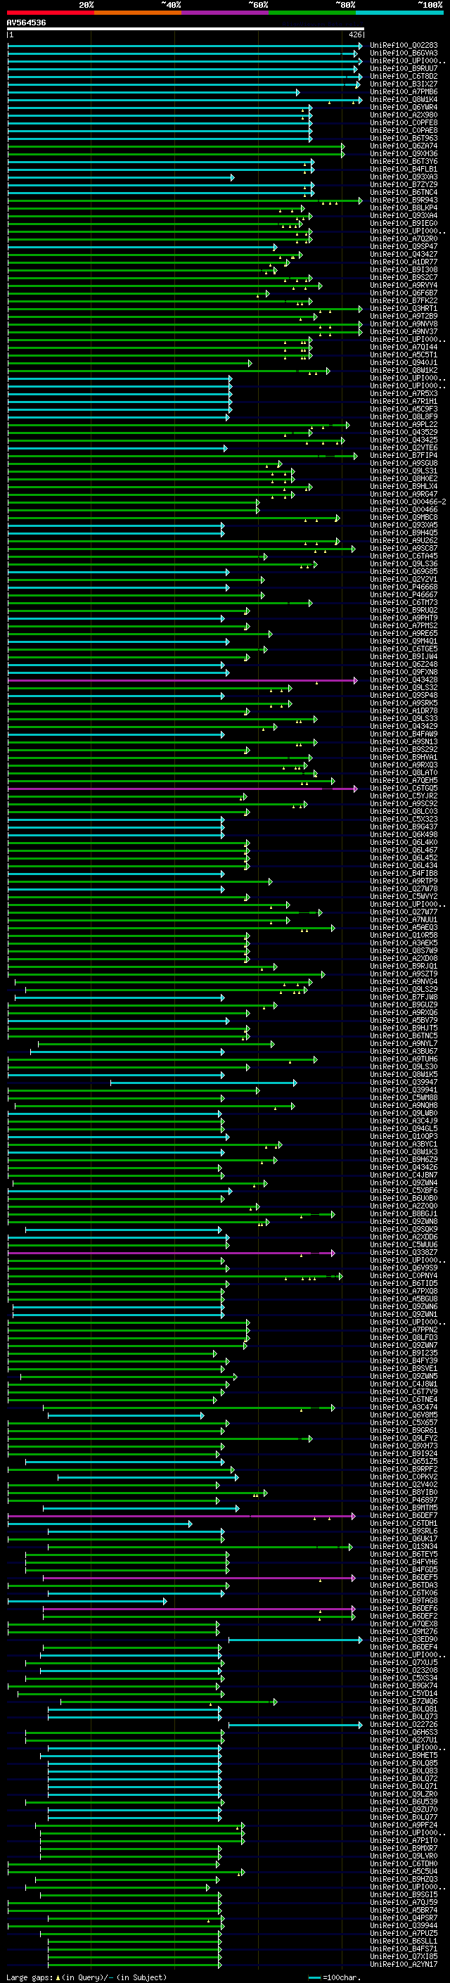Select hit label UniRef100_B9HVA1
The height and width of the screenshot is (1983, 450).
(404, 757)
